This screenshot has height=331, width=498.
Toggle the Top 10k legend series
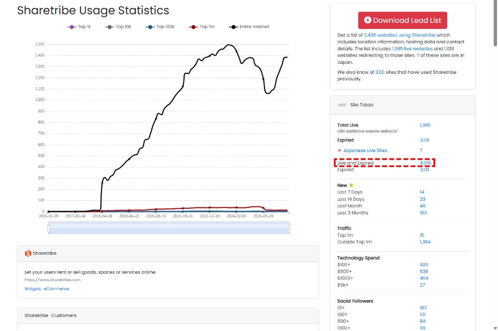coord(118,27)
